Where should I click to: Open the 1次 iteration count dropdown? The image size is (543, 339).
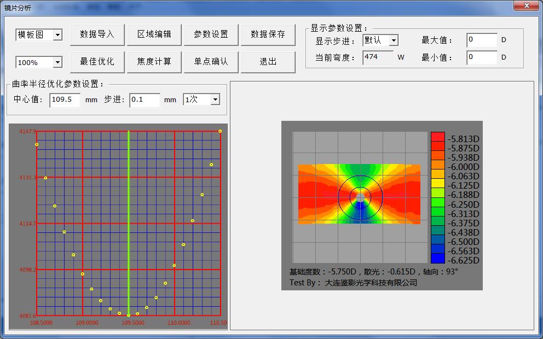215,100
